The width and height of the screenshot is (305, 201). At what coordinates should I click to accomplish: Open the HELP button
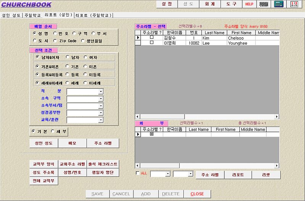[249, 4]
